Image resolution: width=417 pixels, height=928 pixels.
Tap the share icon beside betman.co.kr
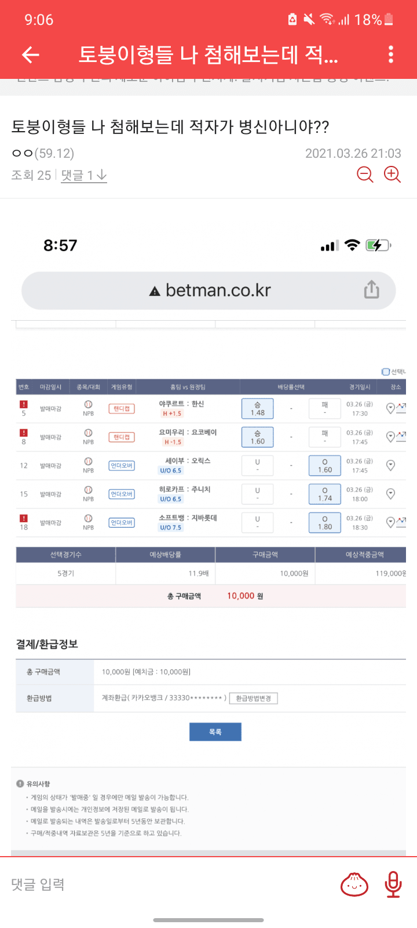pos(372,290)
